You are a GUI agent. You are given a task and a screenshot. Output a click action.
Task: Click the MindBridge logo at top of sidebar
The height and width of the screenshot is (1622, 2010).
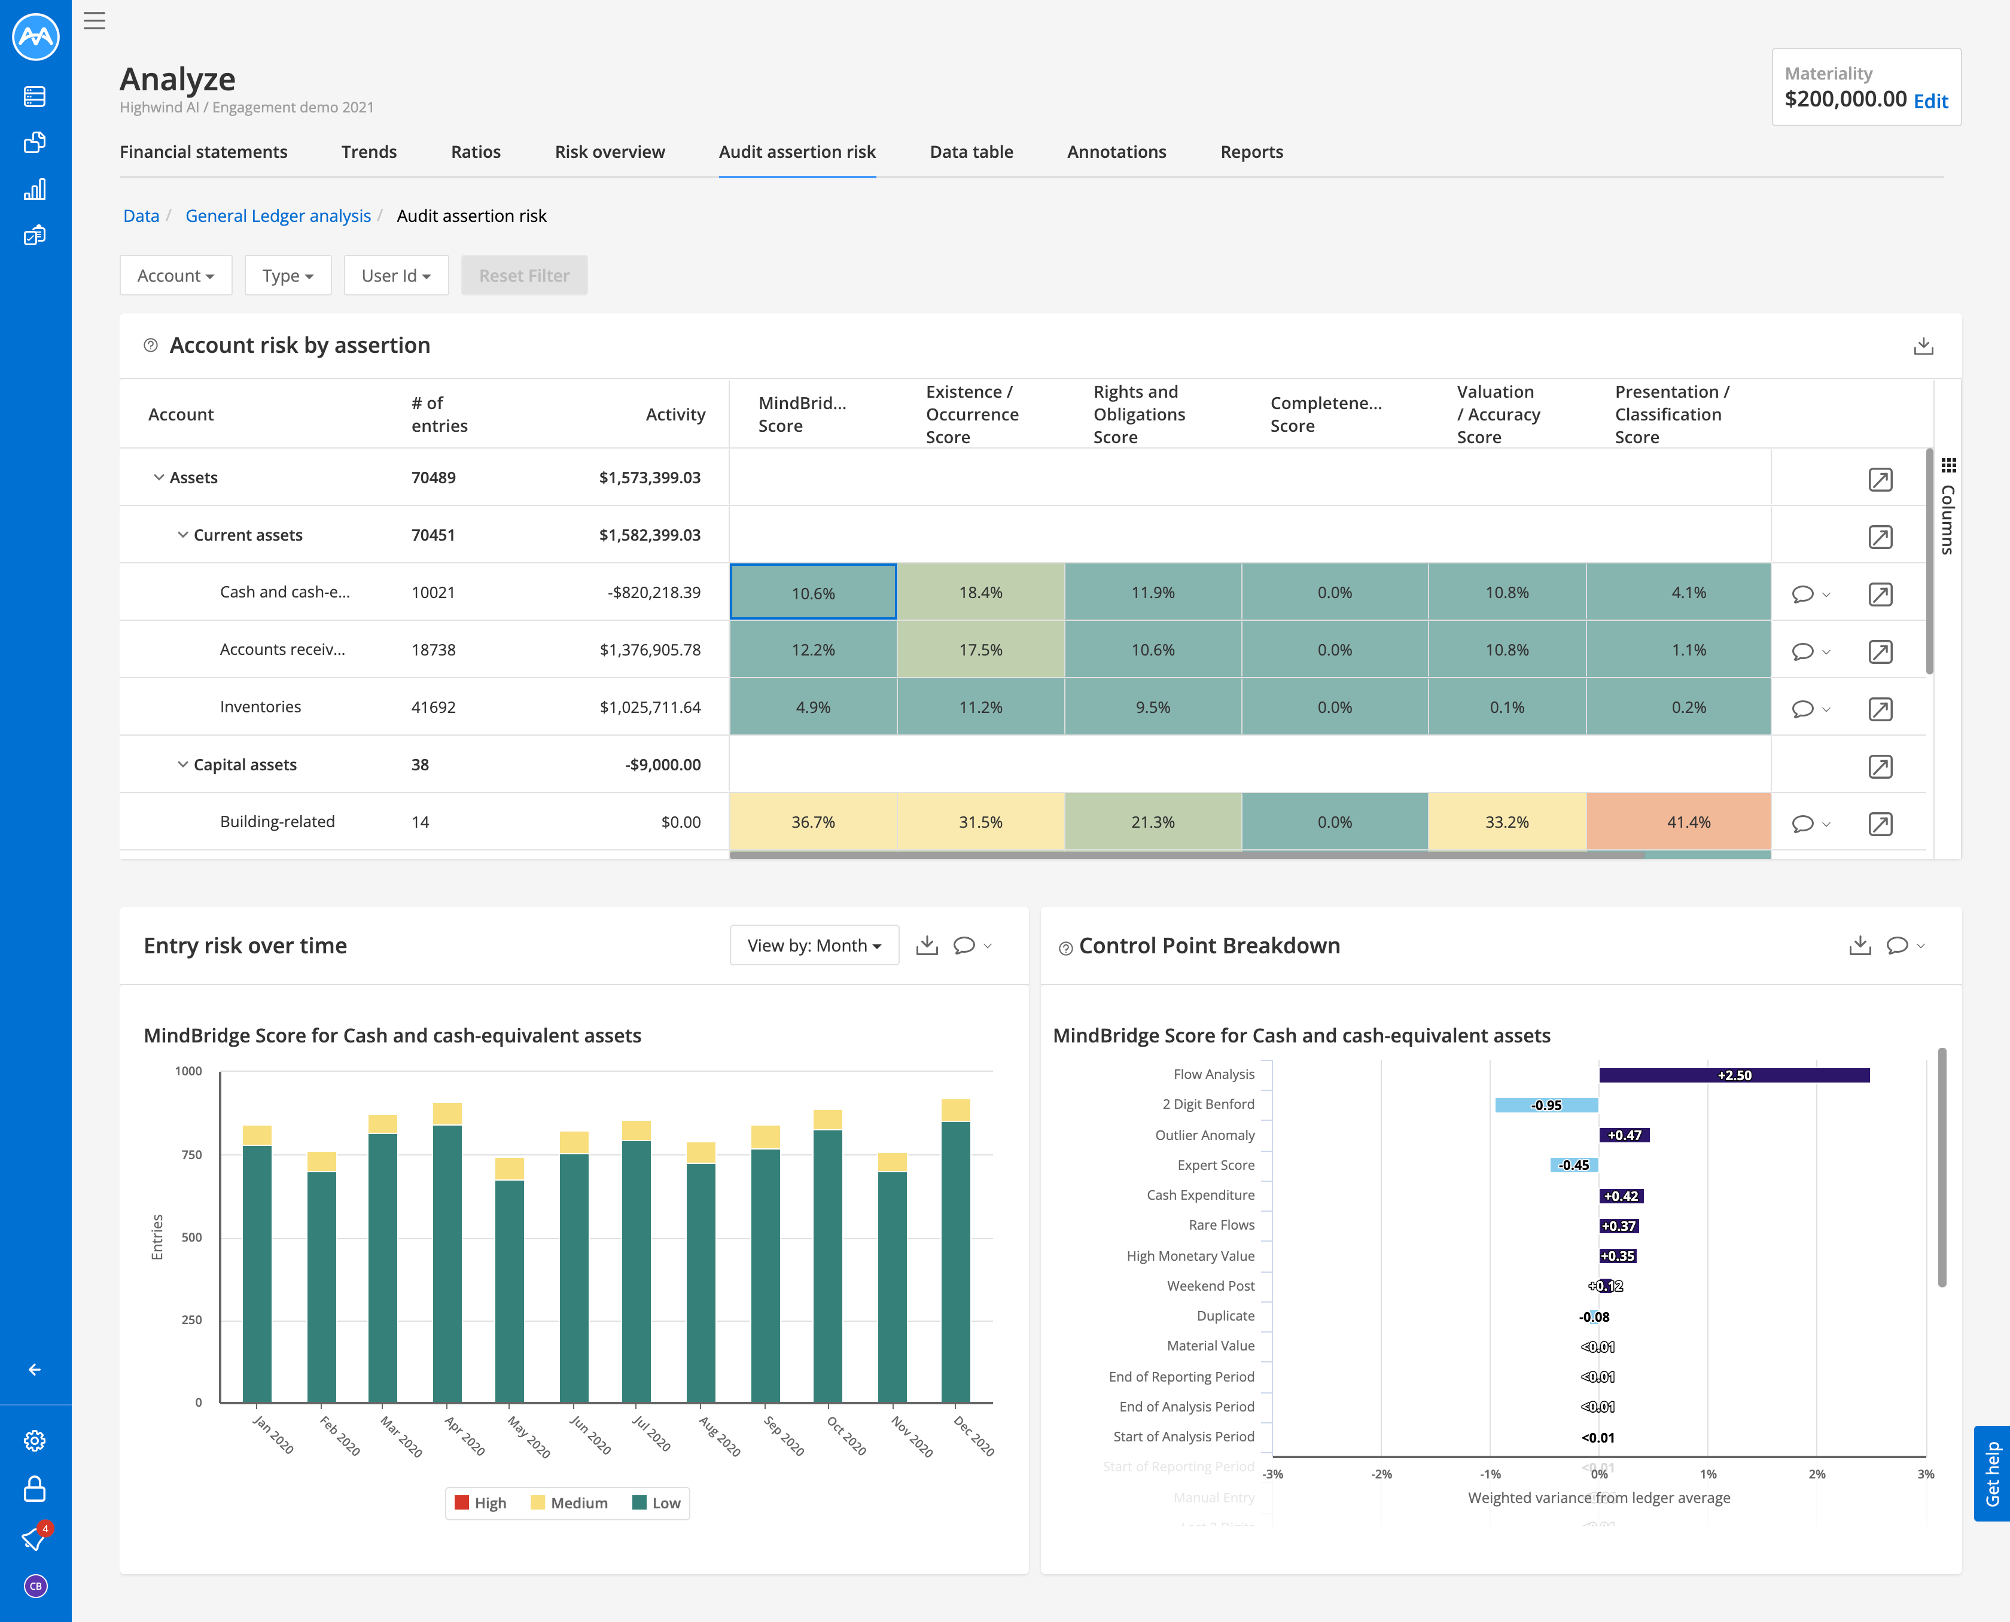[35, 37]
